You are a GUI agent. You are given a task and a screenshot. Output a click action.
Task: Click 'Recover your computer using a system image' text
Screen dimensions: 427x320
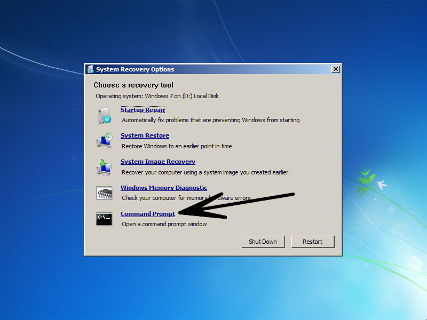pyautogui.click(x=205, y=172)
